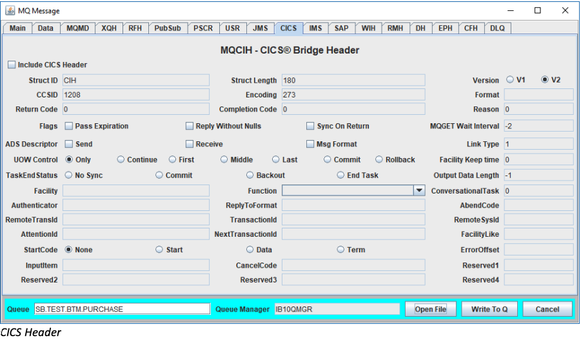Choose TaskEndStatus No Sync
The image size is (581, 340).
(68, 175)
